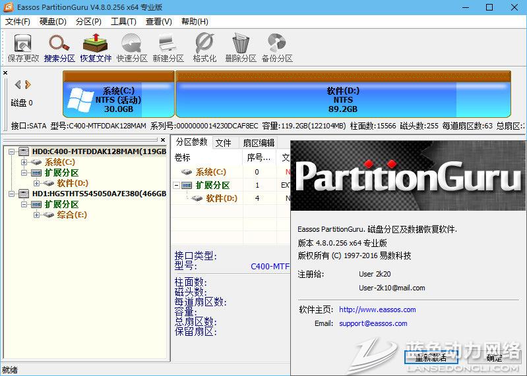Click the 保存更改 (Save Changes) toolbar icon
Image resolution: width=527 pixels, height=376 pixels.
(x=23, y=48)
